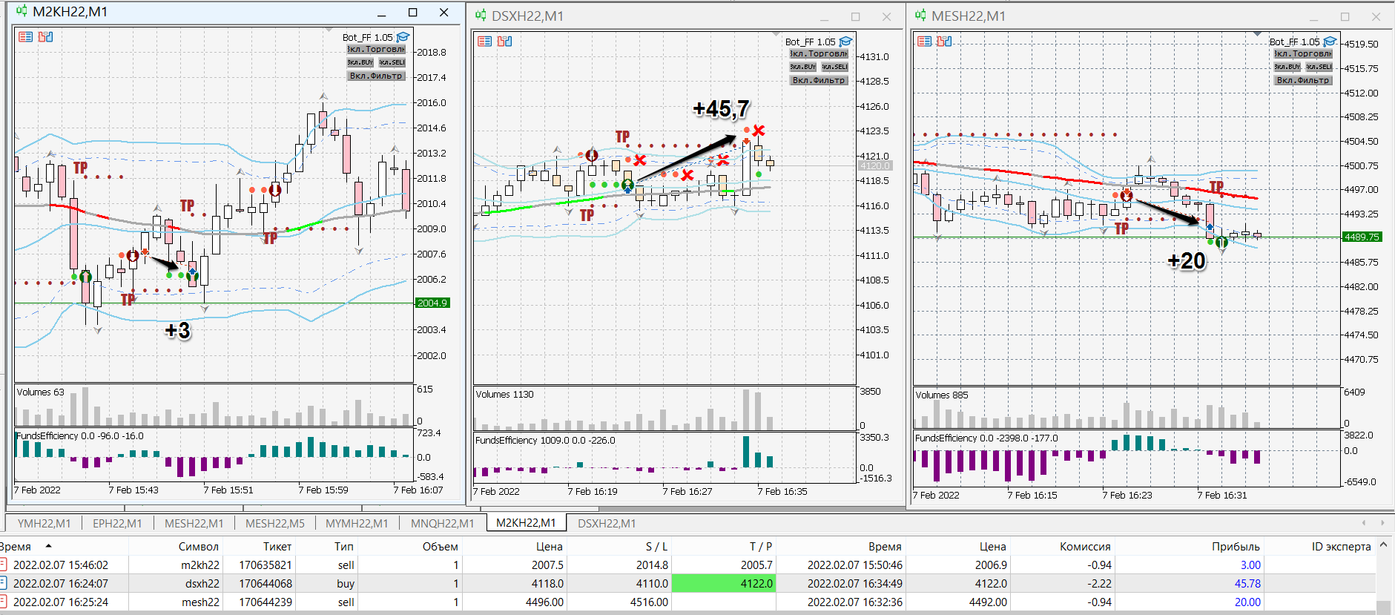Click the chart shift triangle in MESH22 chart
Viewport: 1395px width, 615px height.
[1257, 34]
